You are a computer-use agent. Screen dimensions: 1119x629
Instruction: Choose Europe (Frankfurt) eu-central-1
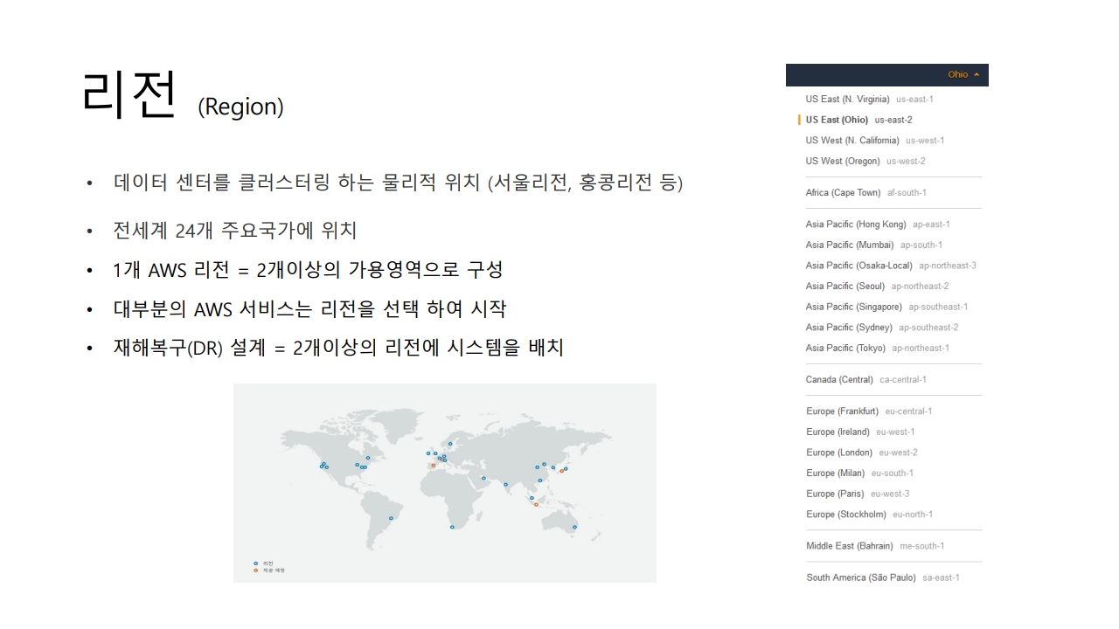tap(869, 411)
